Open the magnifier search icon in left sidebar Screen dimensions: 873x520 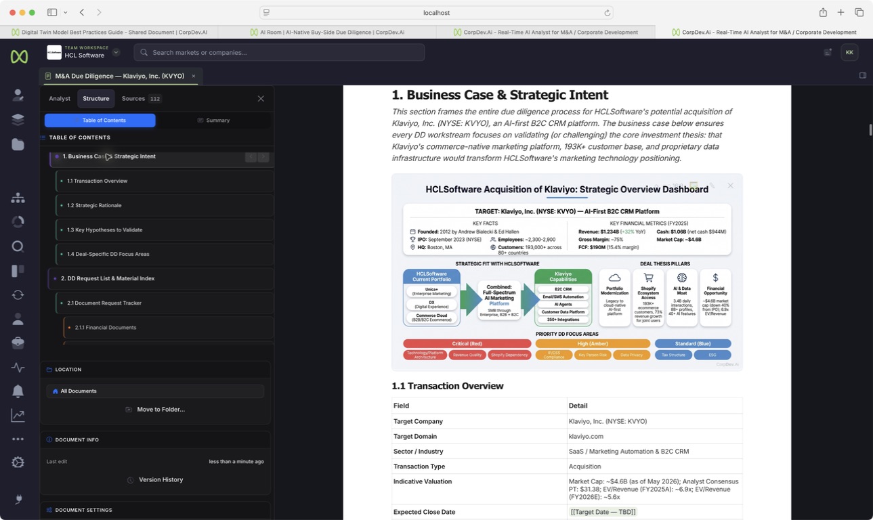18,246
